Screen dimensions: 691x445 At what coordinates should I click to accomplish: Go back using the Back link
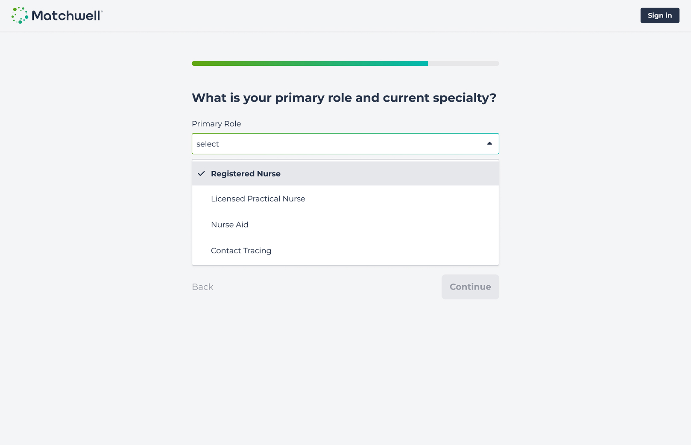(202, 287)
